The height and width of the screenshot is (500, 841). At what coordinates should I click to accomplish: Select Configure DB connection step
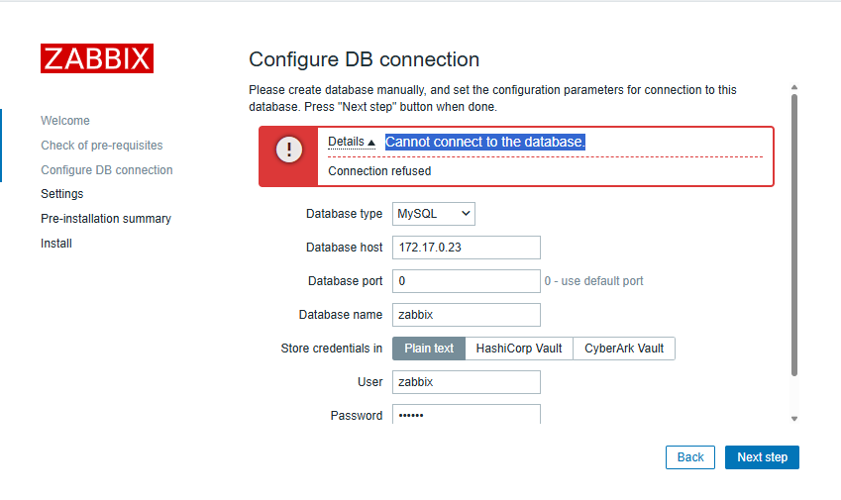107,170
